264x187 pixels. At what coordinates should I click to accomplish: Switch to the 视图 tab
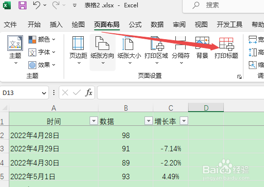click(201, 24)
